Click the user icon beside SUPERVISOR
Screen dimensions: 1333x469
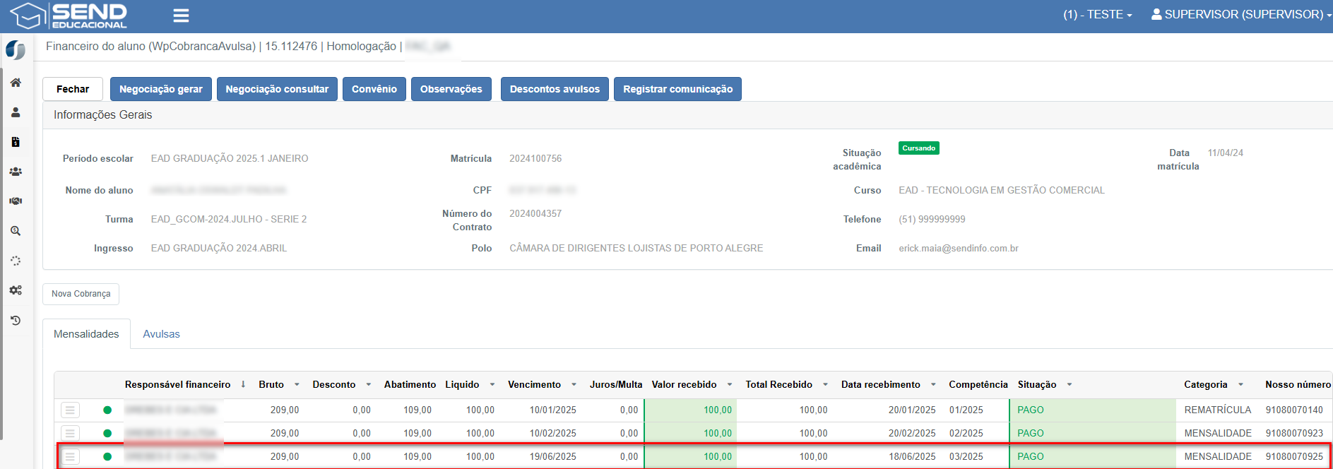[1156, 14]
